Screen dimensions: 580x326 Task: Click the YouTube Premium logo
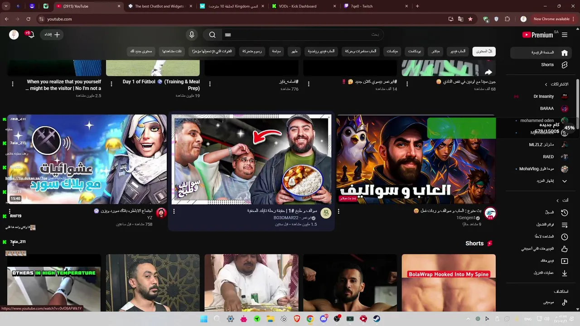click(537, 35)
